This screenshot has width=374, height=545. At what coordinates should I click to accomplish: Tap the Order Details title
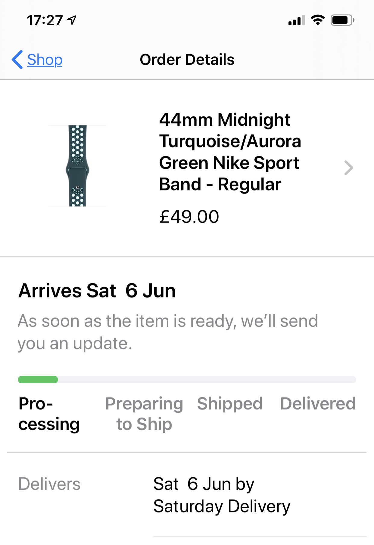[187, 59]
